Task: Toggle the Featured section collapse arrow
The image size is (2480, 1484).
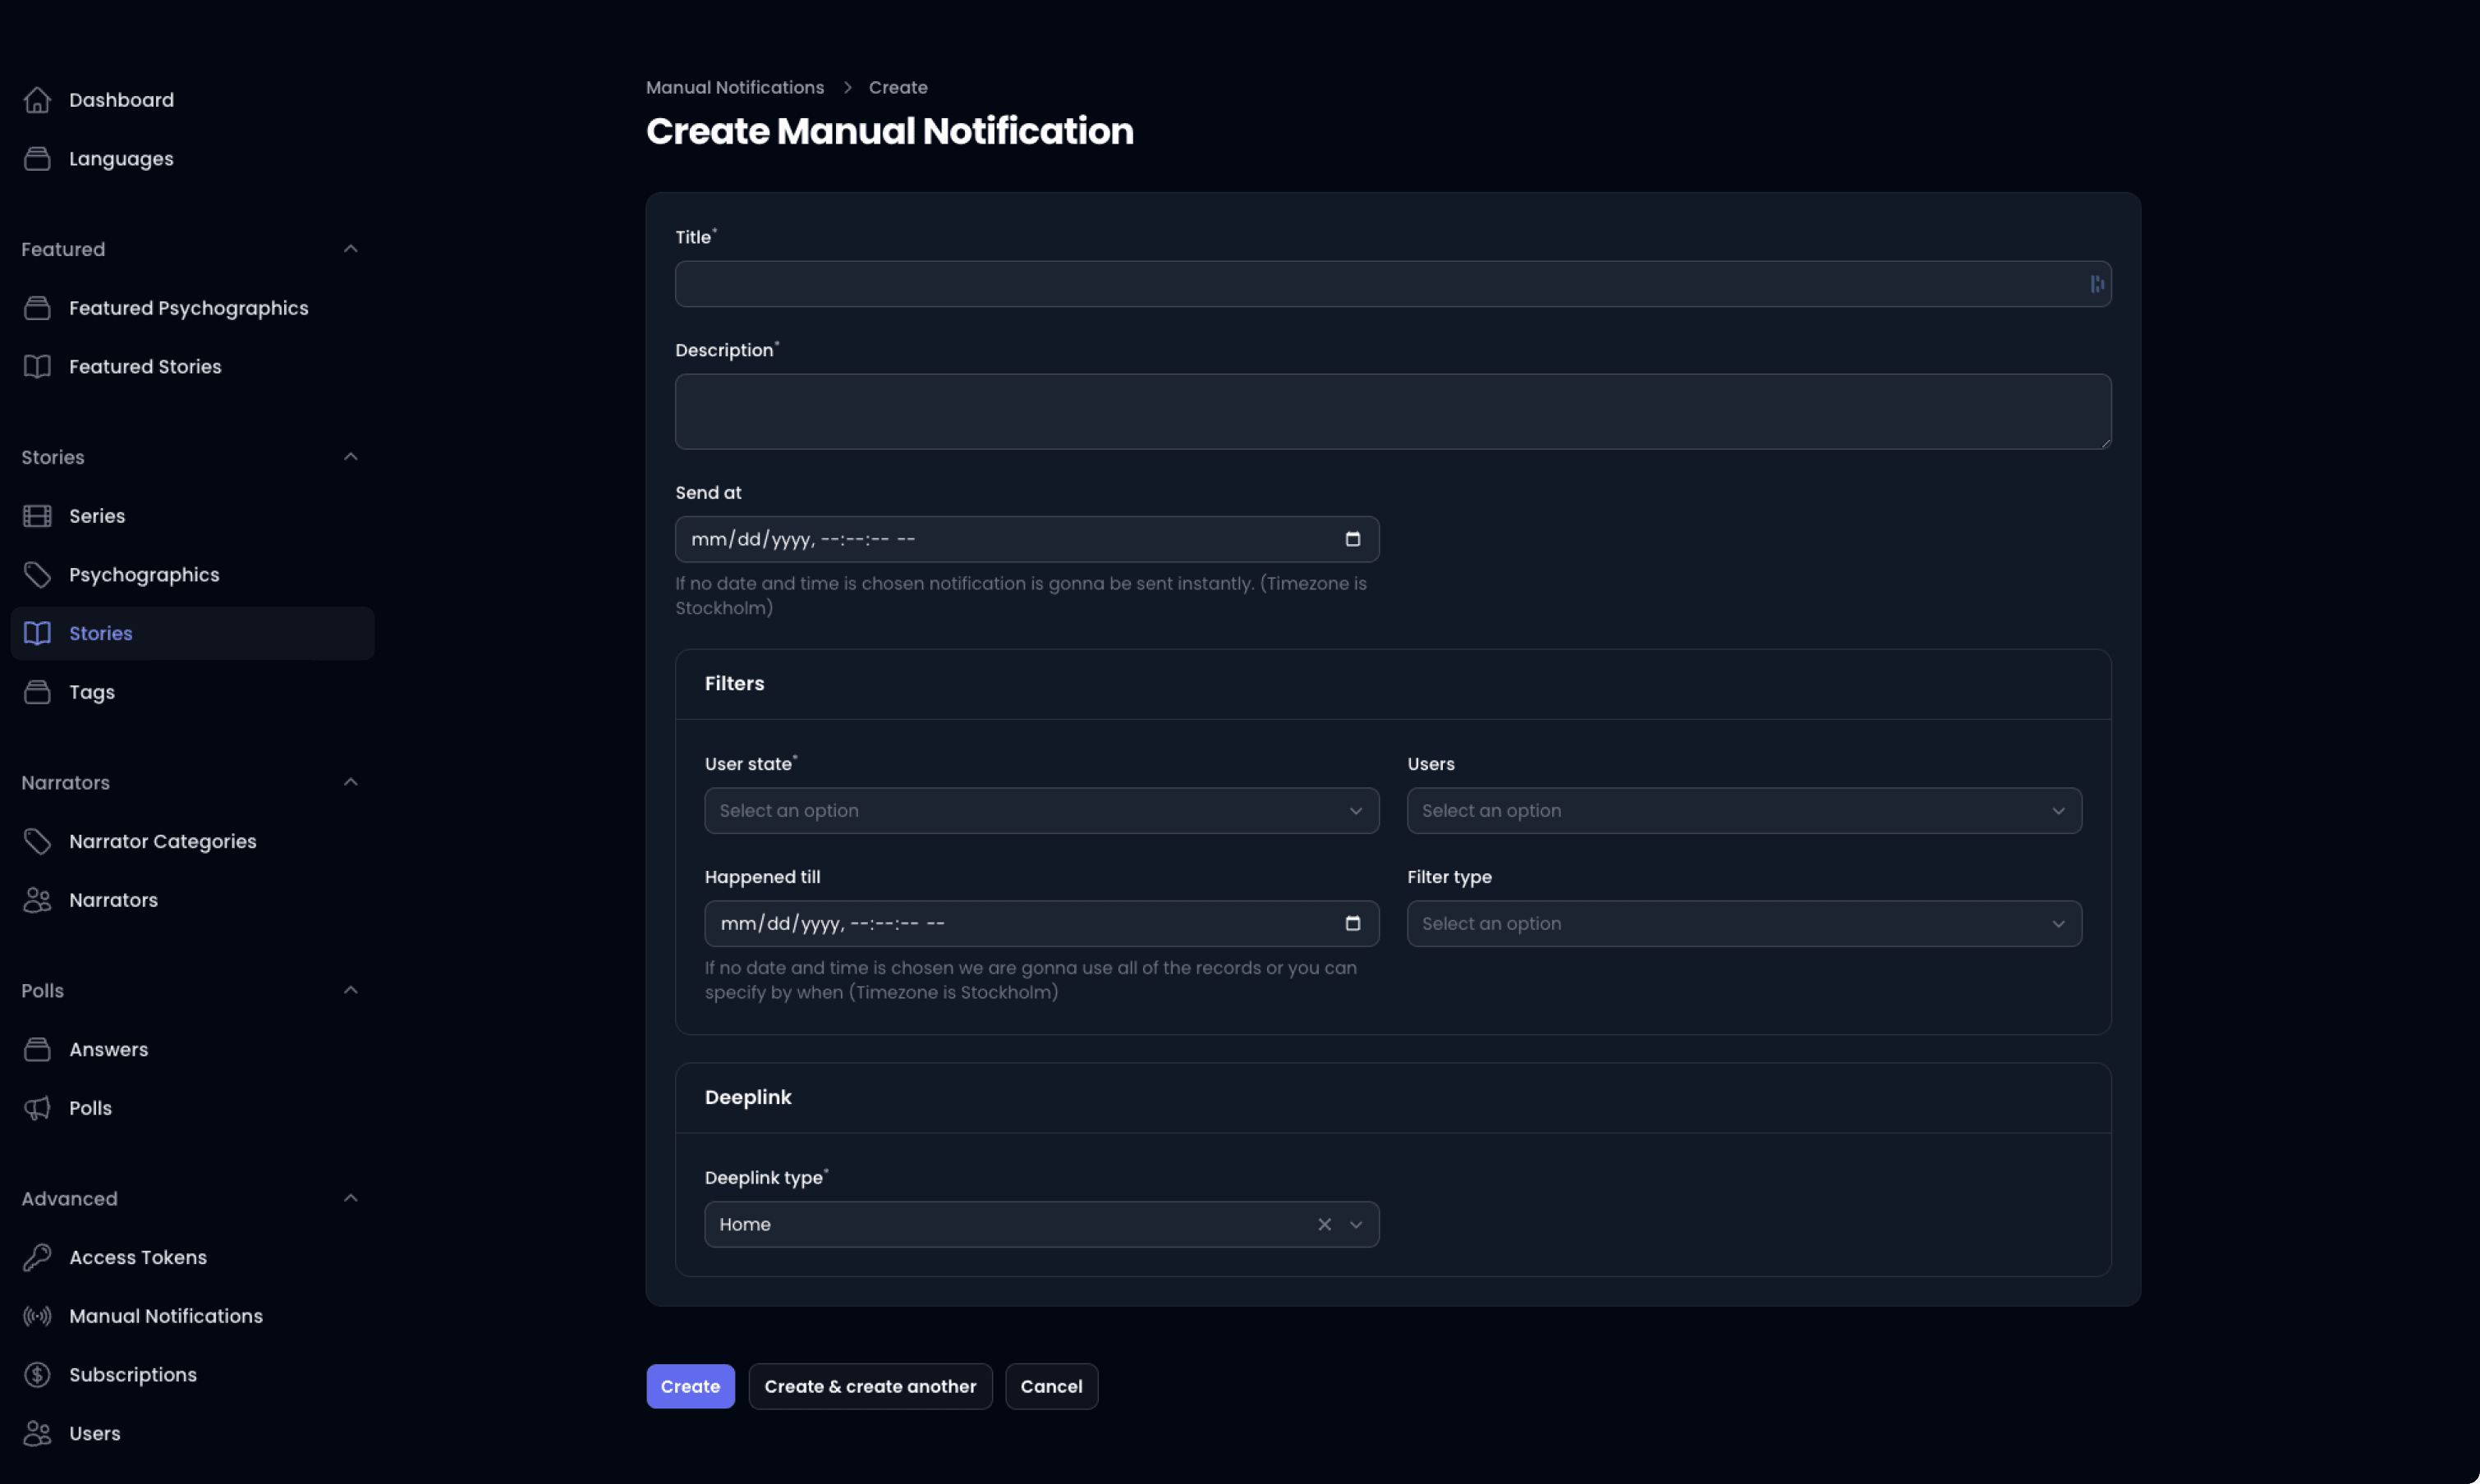Action: [351, 249]
